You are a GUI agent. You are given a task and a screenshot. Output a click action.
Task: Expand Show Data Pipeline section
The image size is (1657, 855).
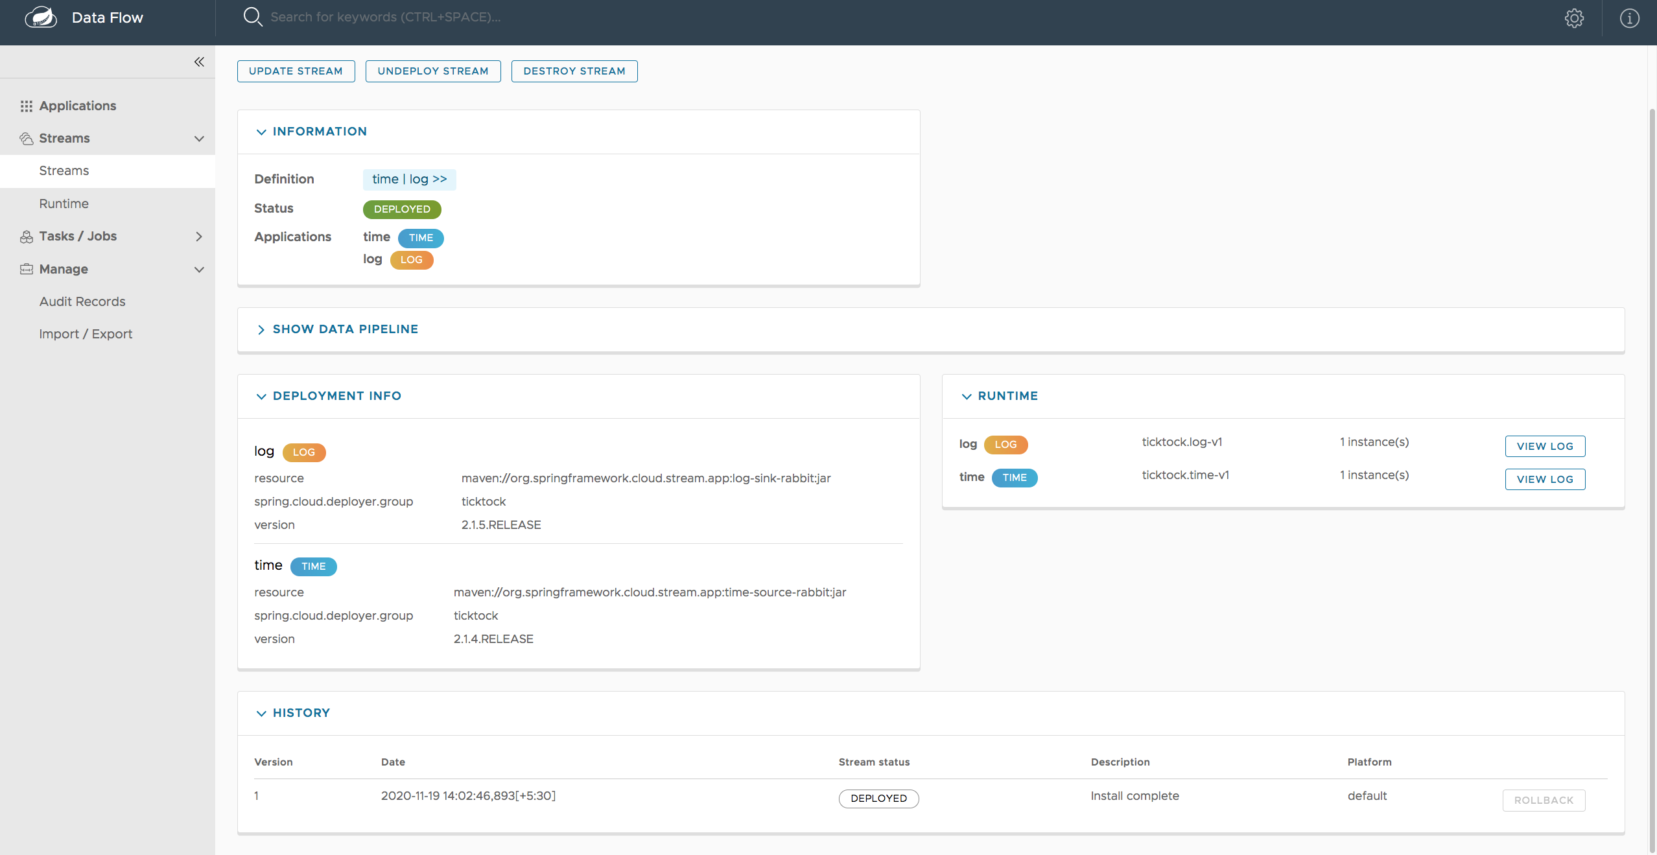coord(261,329)
